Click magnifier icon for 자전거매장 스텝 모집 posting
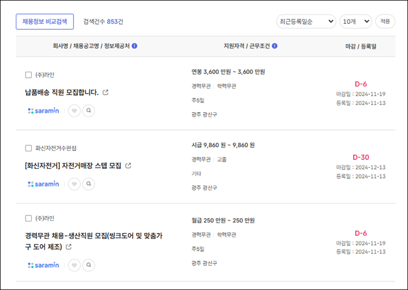 coord(89,184)
